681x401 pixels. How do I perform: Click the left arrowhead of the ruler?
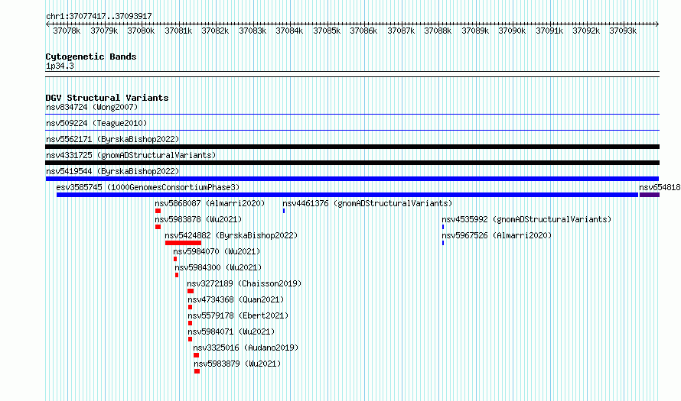[x=47, y=24]
